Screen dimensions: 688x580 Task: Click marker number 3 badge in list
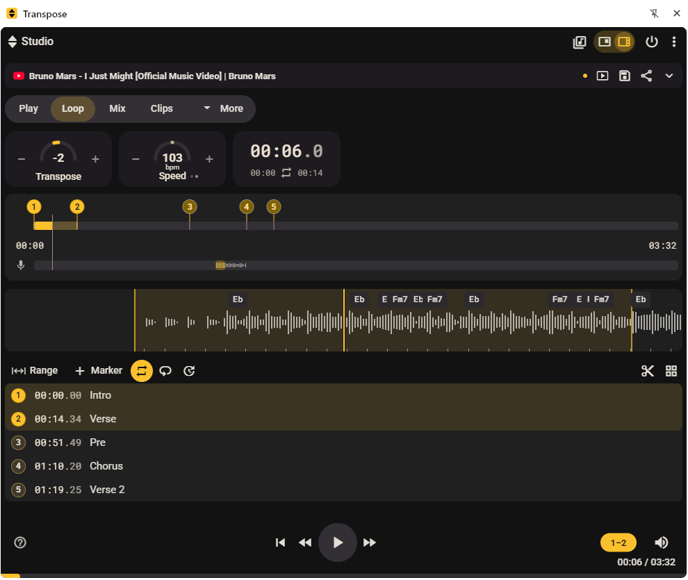coord(18,442)
